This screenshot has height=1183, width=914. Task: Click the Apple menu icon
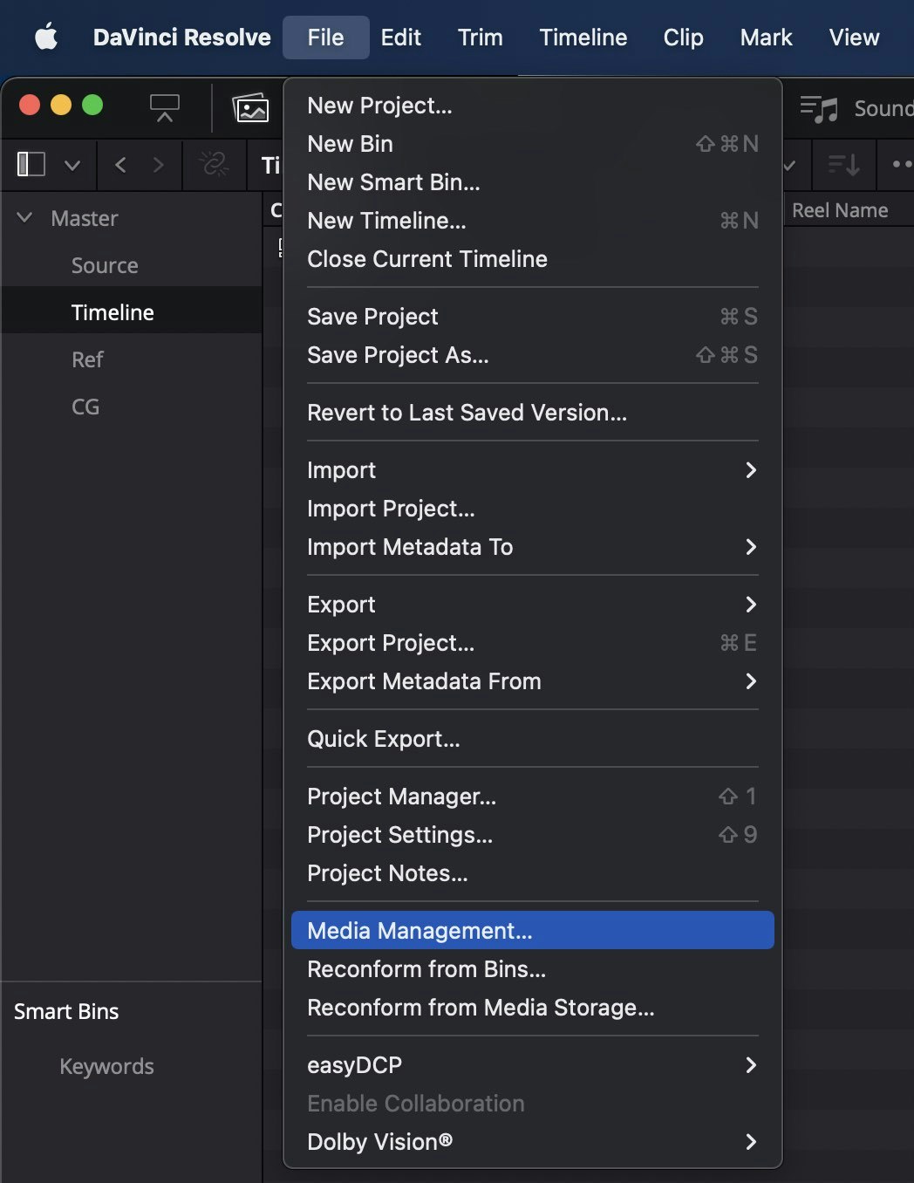(45, 38)
